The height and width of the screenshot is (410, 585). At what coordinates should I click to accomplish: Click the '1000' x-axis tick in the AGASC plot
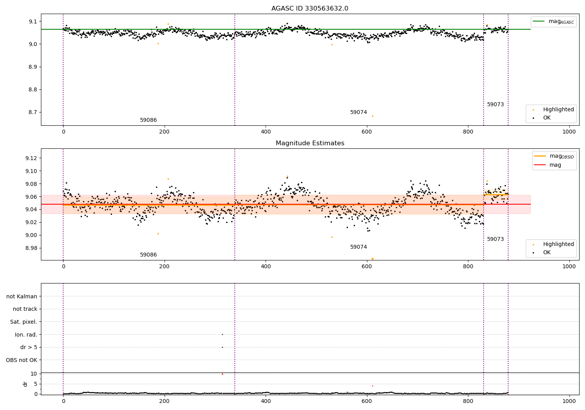click(x=569, y=132)
